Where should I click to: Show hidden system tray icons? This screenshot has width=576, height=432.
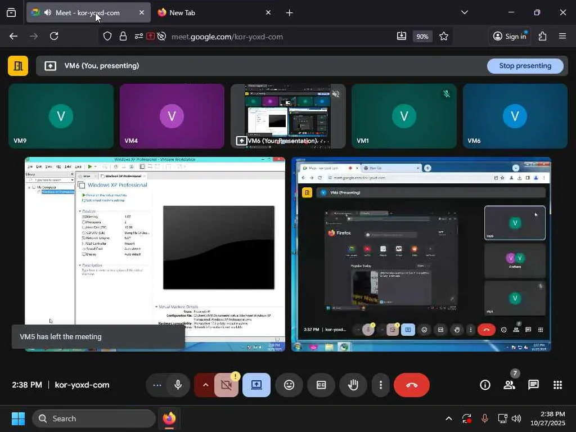[448, 418]
